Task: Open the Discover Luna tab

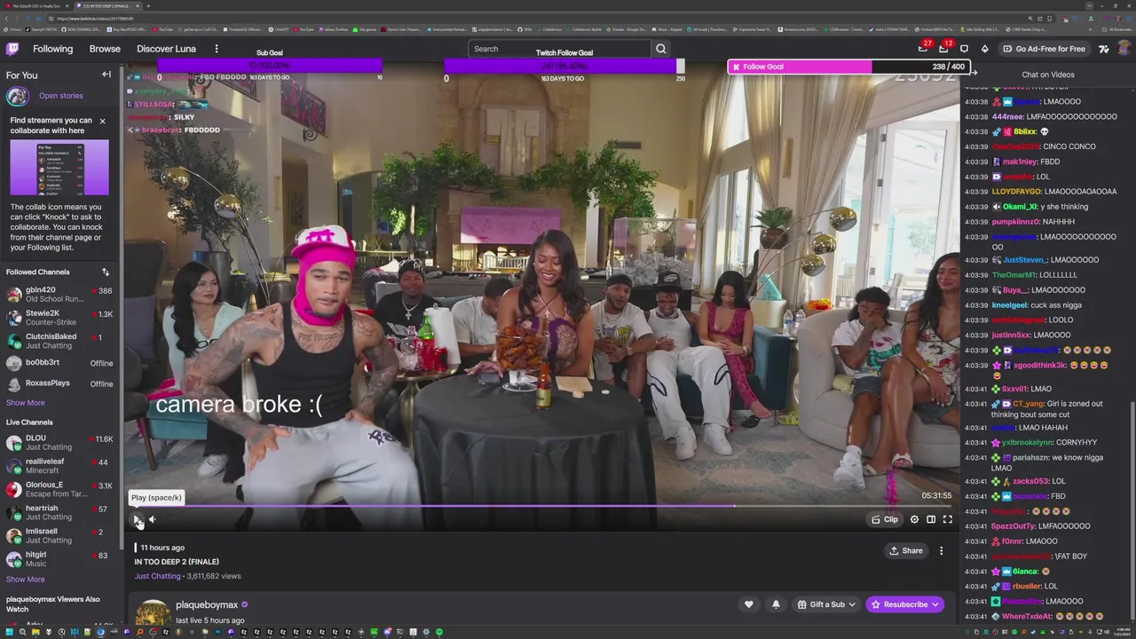Action: [x=166, y=49]
